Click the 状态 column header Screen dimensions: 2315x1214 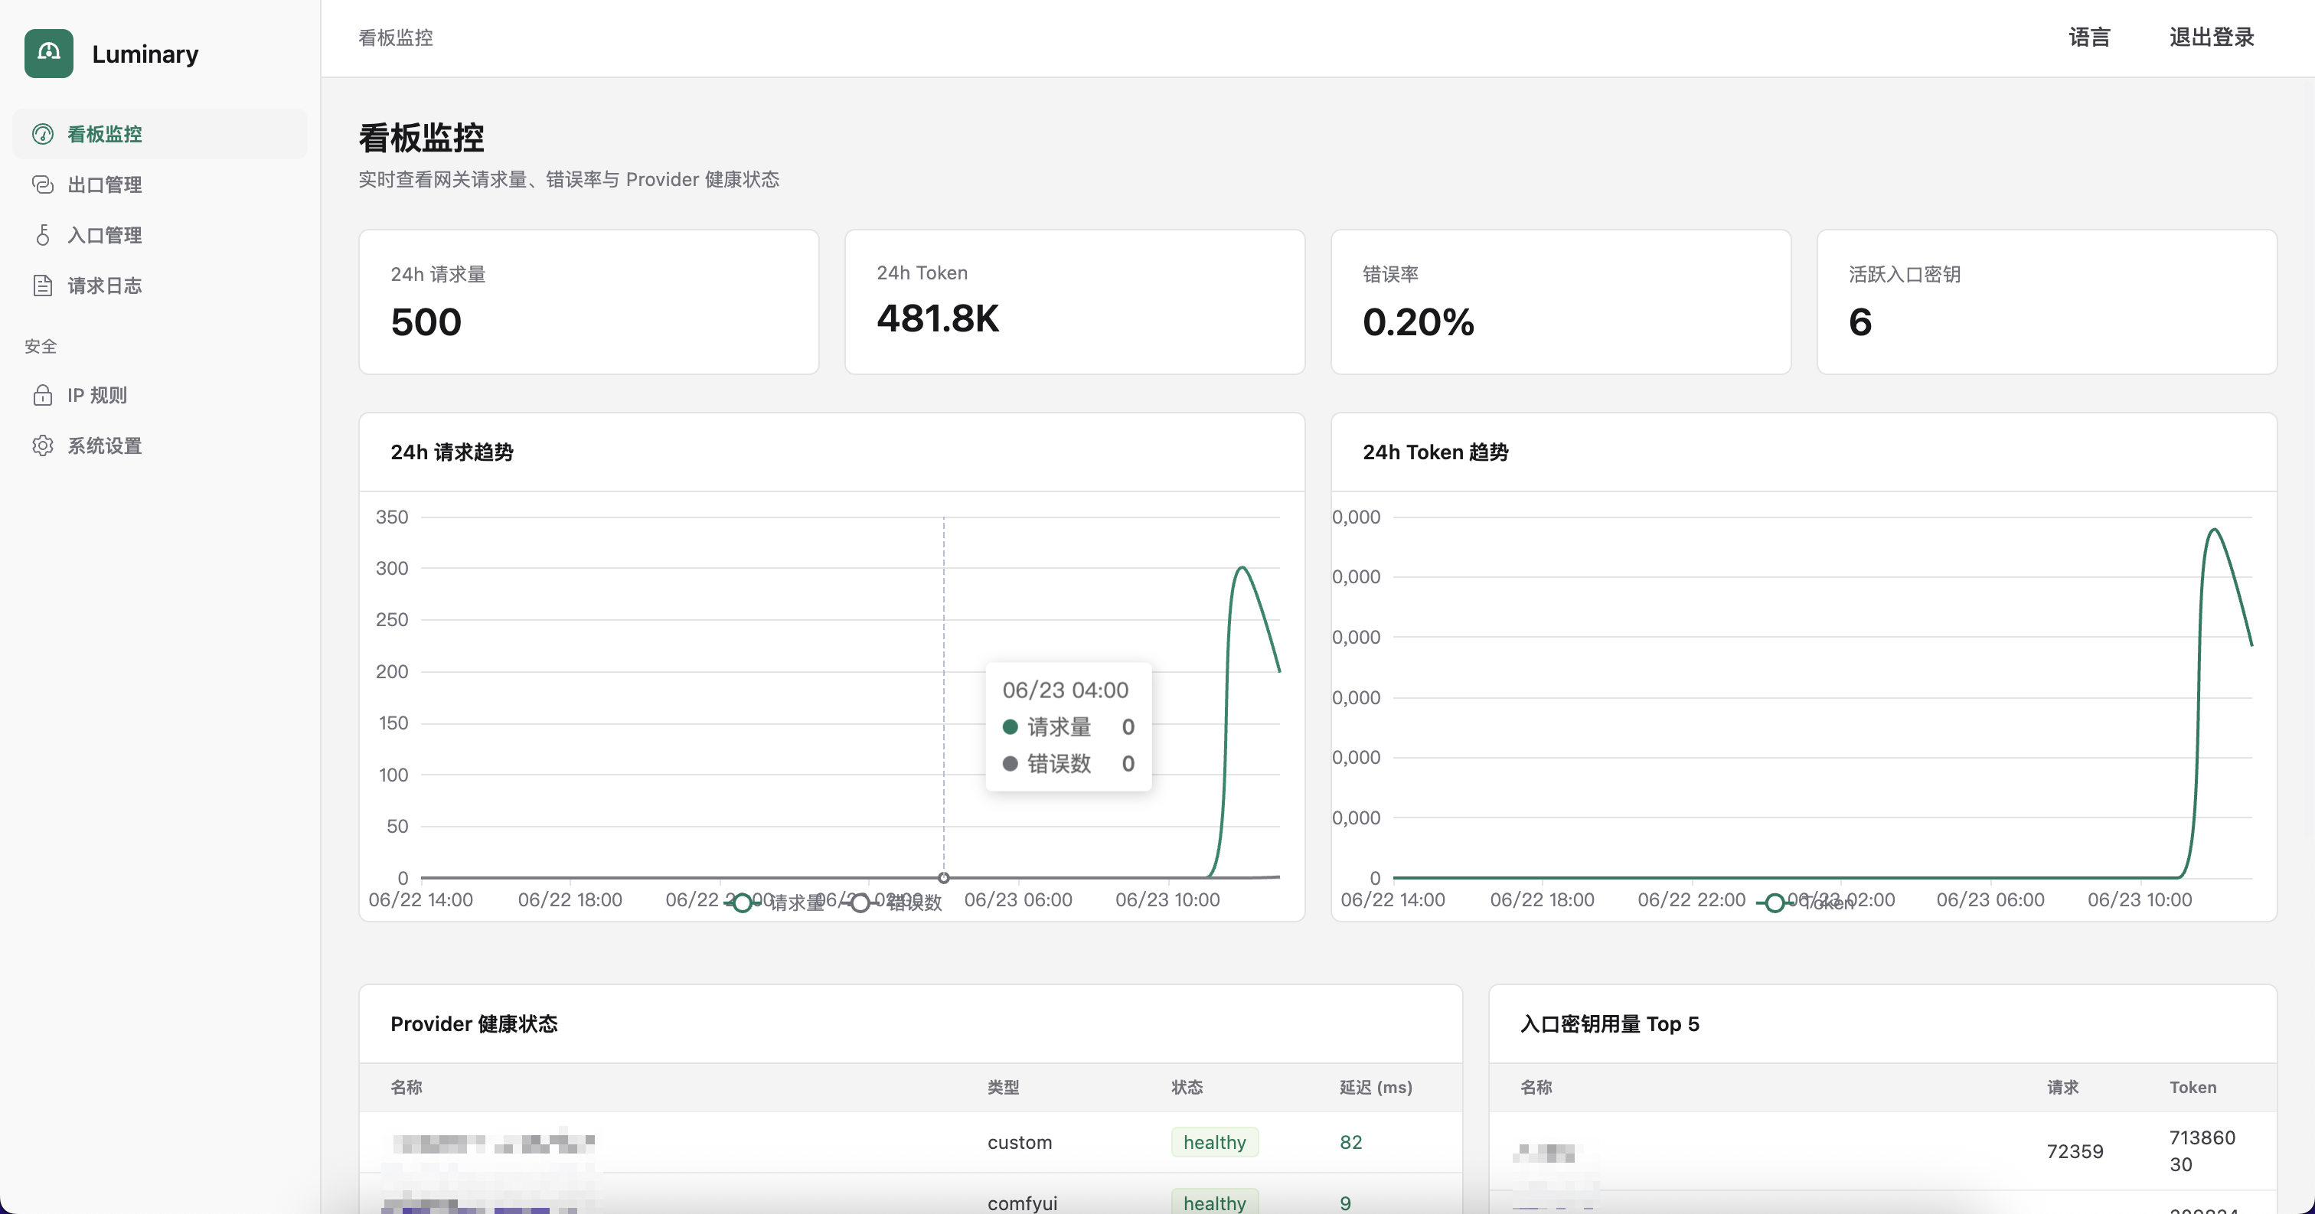coord(1187,1087)
